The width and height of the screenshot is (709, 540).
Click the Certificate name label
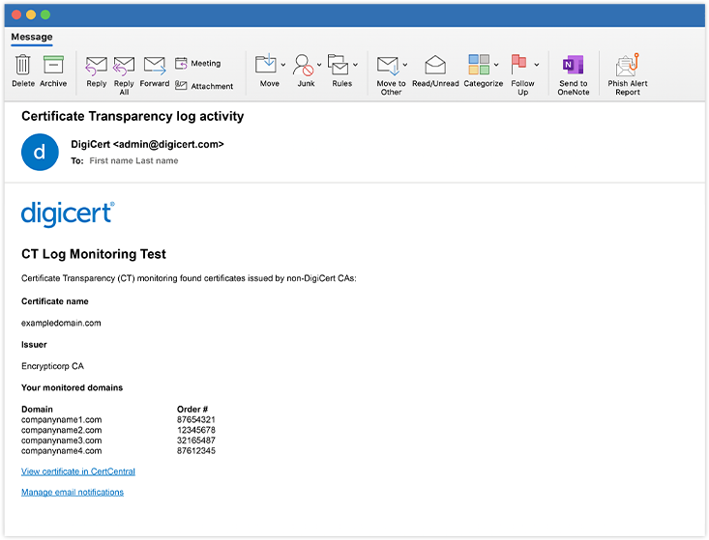(x=55, y=301)
